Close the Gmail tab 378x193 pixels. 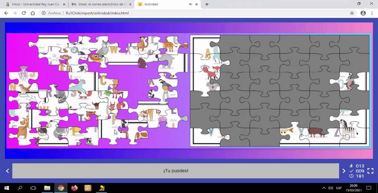(x=130, y=4)
